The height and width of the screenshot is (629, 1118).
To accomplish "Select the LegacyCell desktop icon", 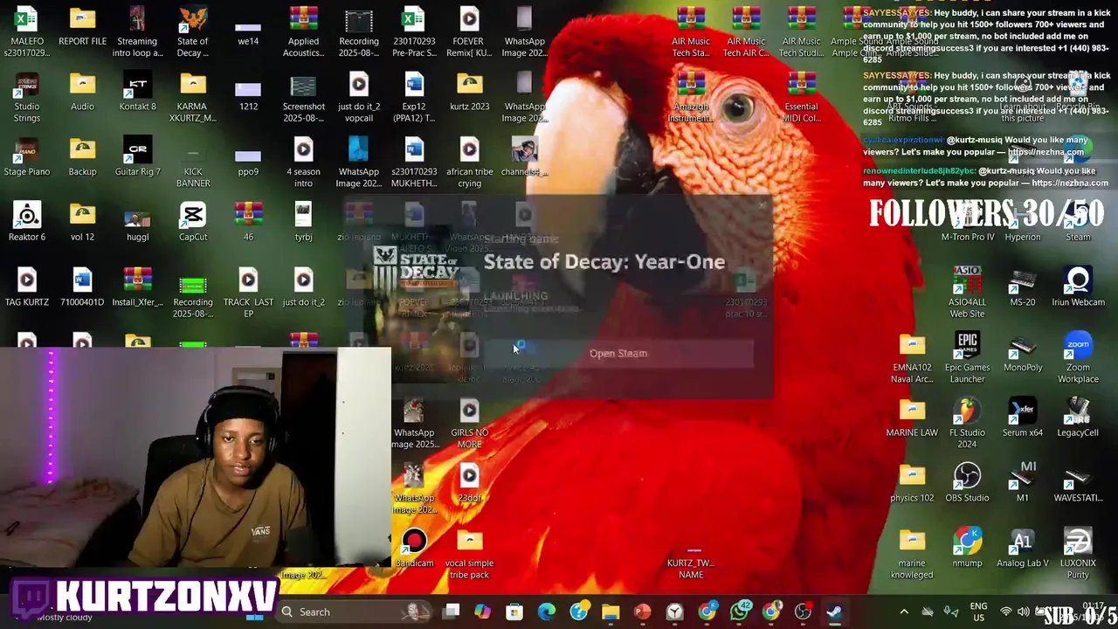I will (1078, 418).
